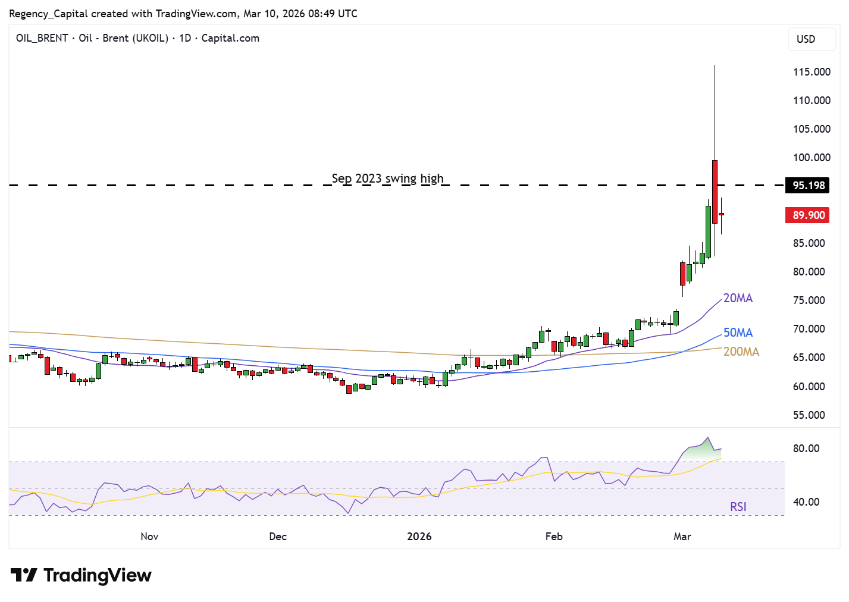This screenshot has width=849, height=602.
Task: Click the 65.000 price axis label
Action: pyautogui.click(x=809, y=358)
